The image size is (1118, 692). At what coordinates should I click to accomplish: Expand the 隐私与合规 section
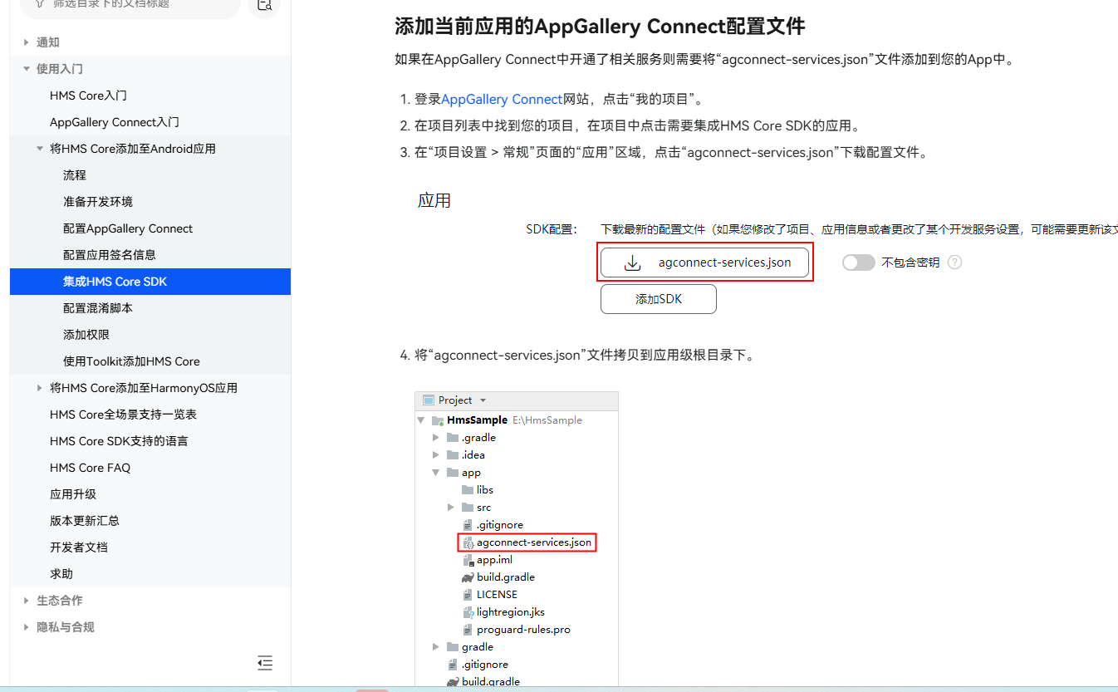[27, 627]
